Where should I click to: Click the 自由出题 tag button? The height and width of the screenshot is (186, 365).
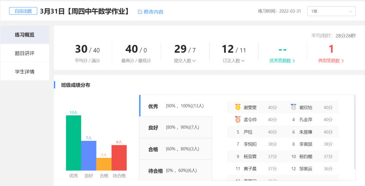(x=23, y=11)
